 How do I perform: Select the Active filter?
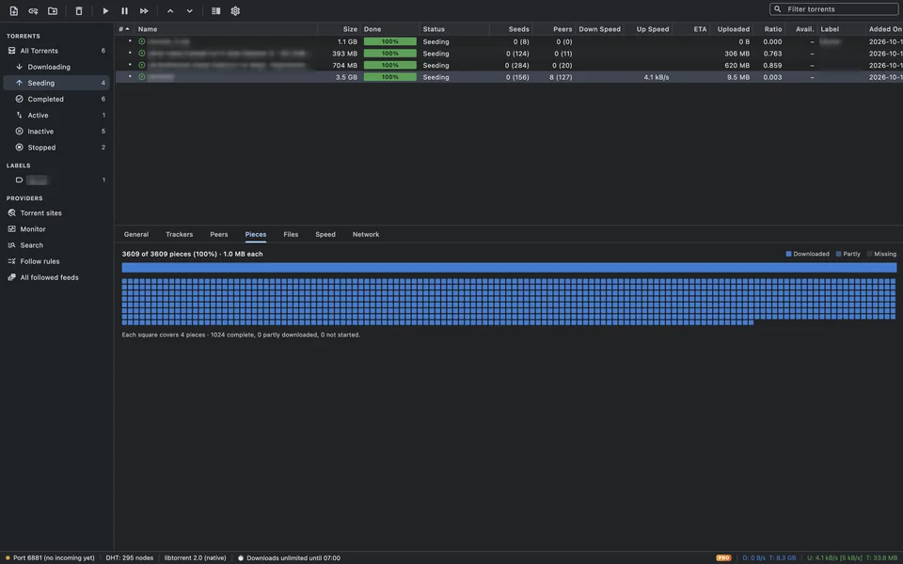coord(55,115)
